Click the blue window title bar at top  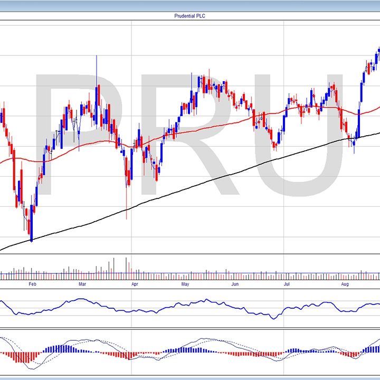tap(189, 5)
